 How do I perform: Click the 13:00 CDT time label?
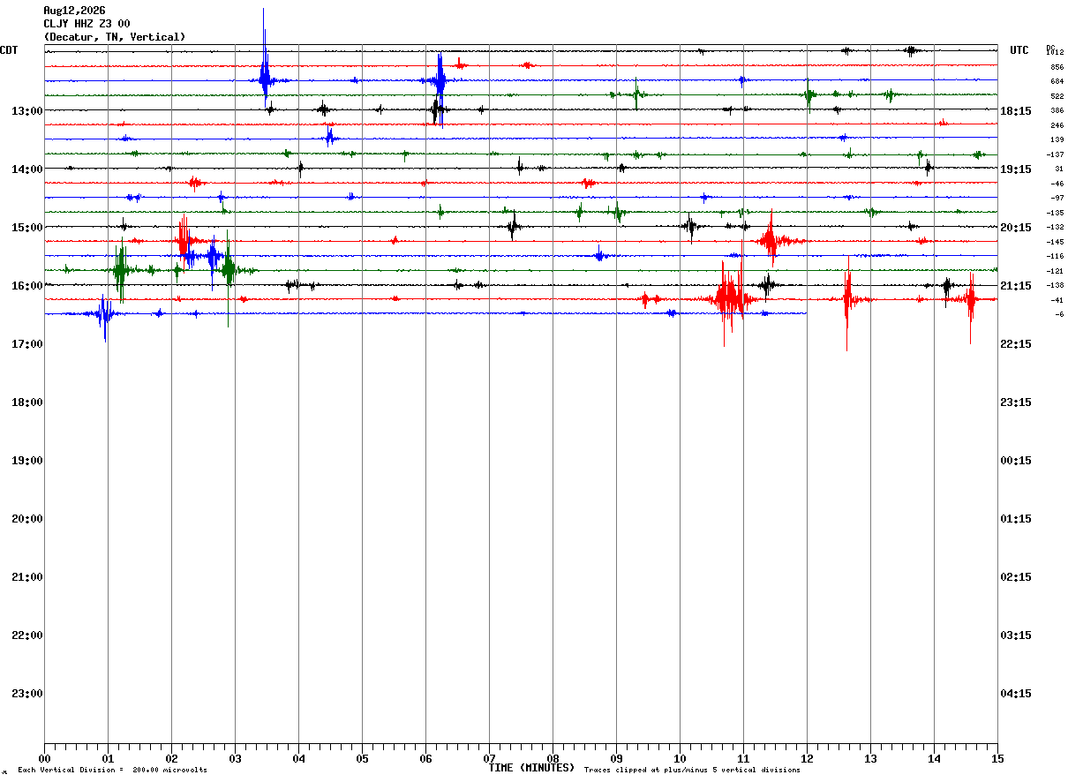click(x=26, y=111)
